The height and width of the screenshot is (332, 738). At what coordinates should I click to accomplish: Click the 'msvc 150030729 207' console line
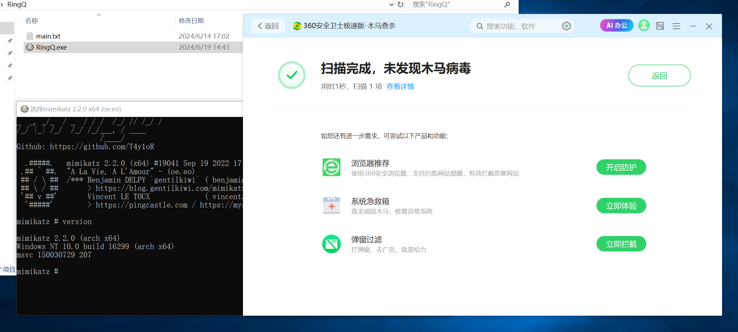click(54, 255)
